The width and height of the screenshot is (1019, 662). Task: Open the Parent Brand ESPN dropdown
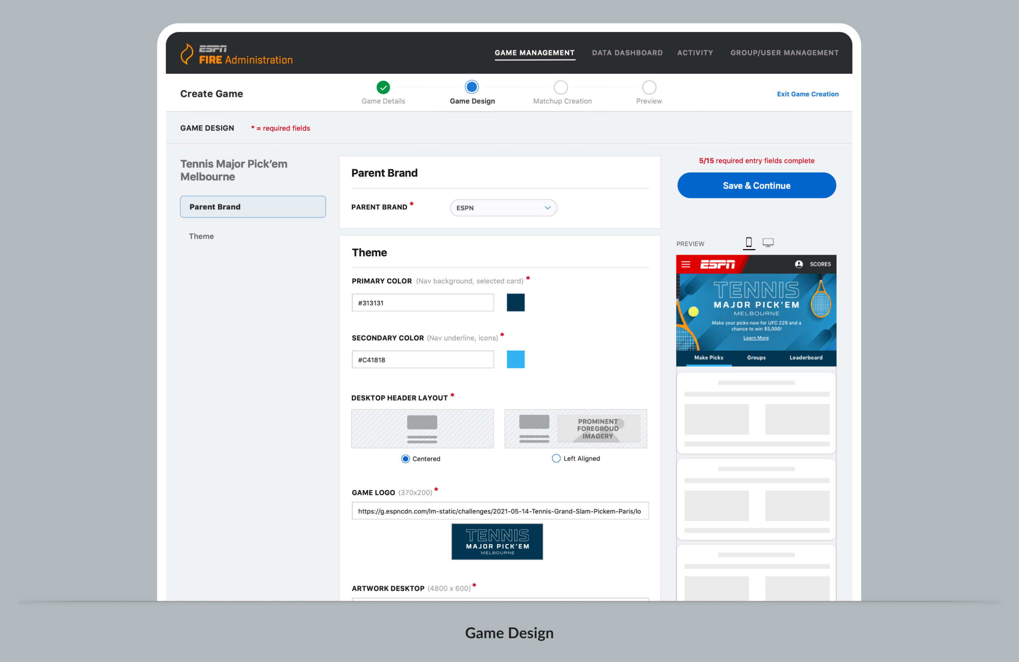coord(503,208)
